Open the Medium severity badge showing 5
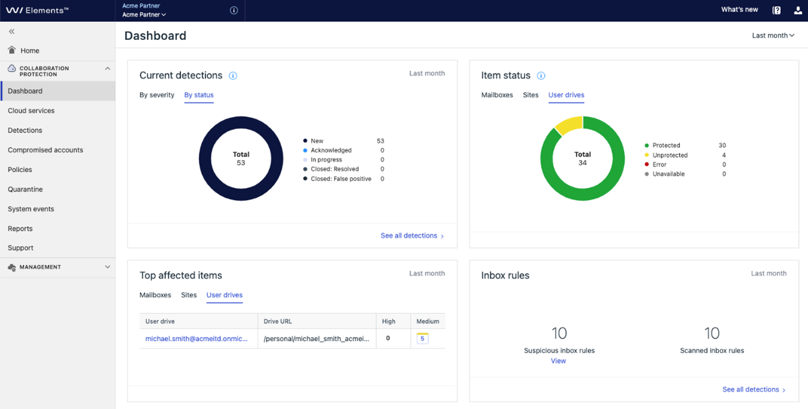The width and height of the screenshot is (808, 409). tap(422, 338)
